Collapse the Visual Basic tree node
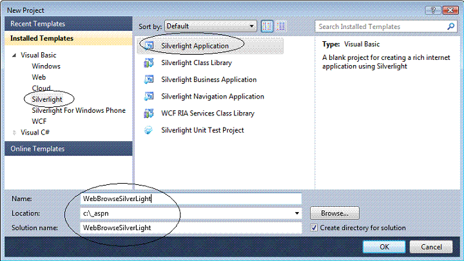464x261 pixels. [x=14, y=55]
